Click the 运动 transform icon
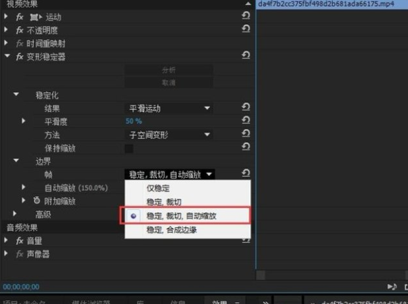Screen dimensions: 408x304 36,17
